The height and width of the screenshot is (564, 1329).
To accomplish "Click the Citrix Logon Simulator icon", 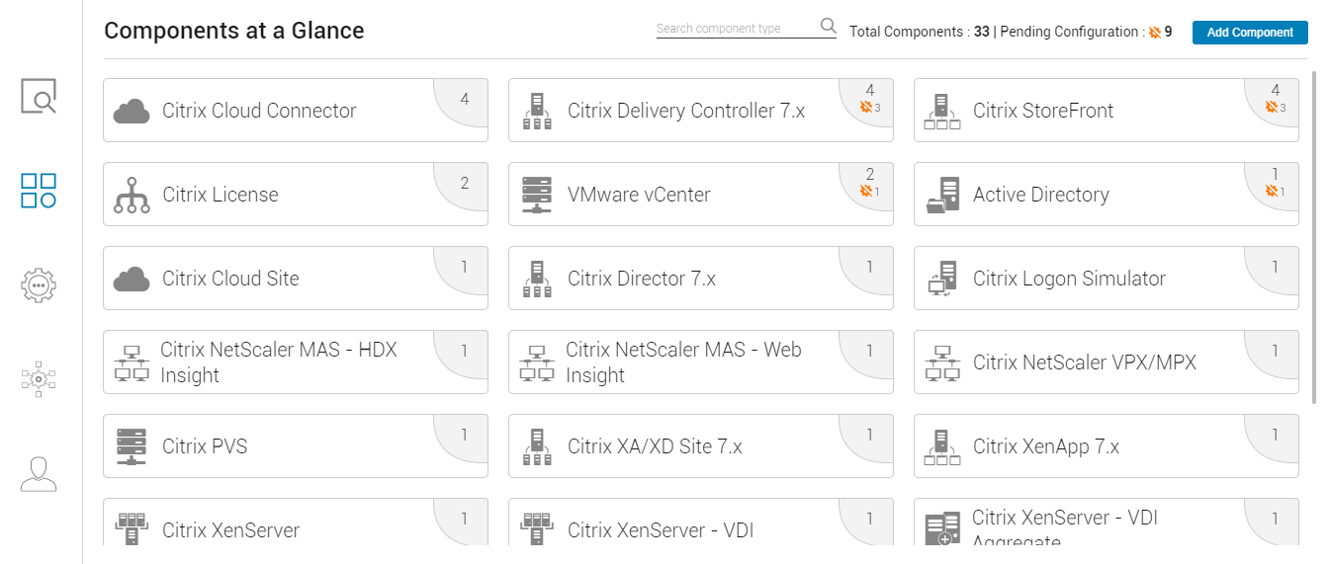I will pyautogui.click(x=942, y=280).
